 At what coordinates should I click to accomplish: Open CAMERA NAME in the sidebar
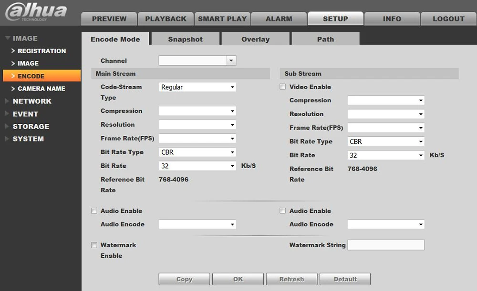(41, 89)
